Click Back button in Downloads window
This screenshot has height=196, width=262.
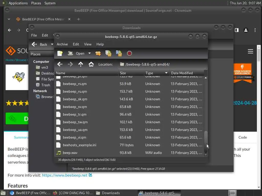pos(40,44)
